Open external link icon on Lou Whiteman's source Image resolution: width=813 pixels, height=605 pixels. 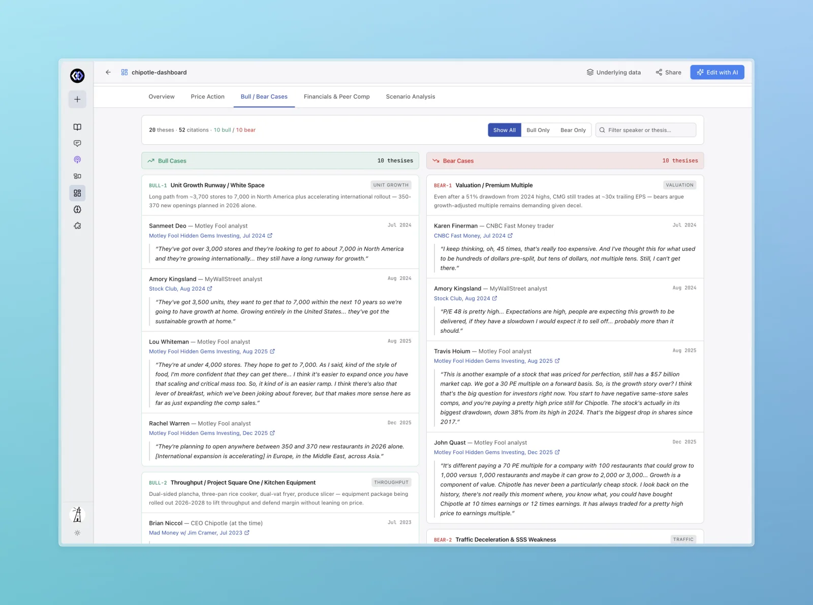(x=272, y=352)
